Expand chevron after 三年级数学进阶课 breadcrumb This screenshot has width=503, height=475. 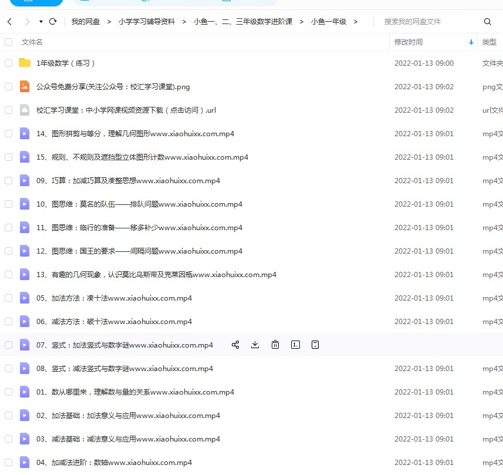[x=302, y=22]
